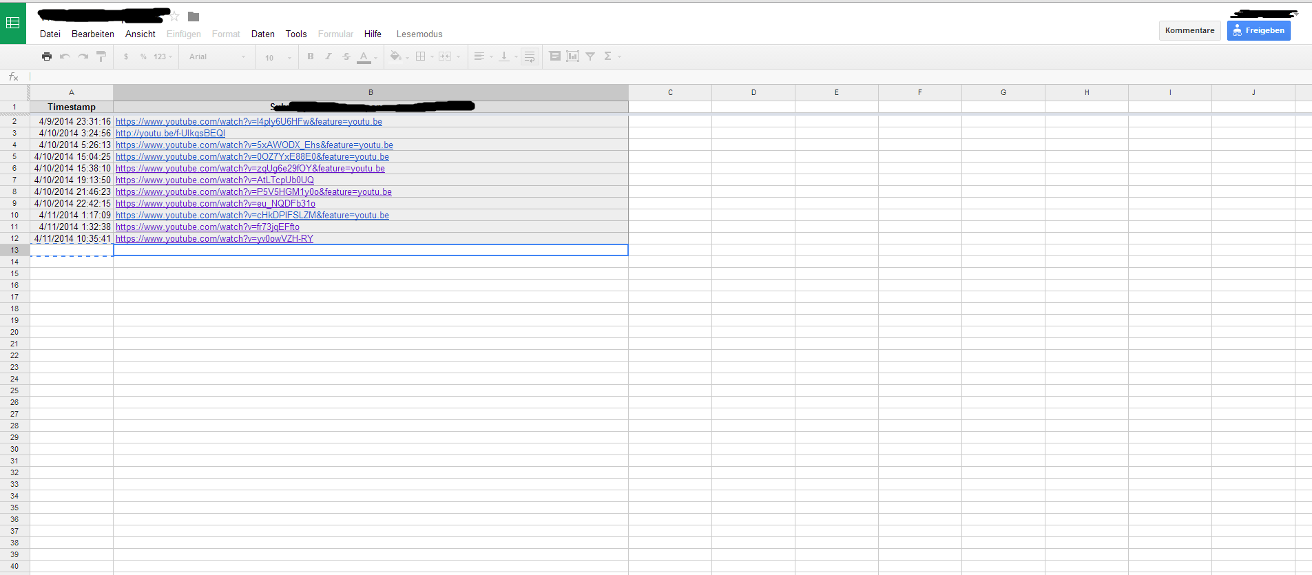Open the move-to-folder icon
1312x575 pixels.
tap(194, 17)
